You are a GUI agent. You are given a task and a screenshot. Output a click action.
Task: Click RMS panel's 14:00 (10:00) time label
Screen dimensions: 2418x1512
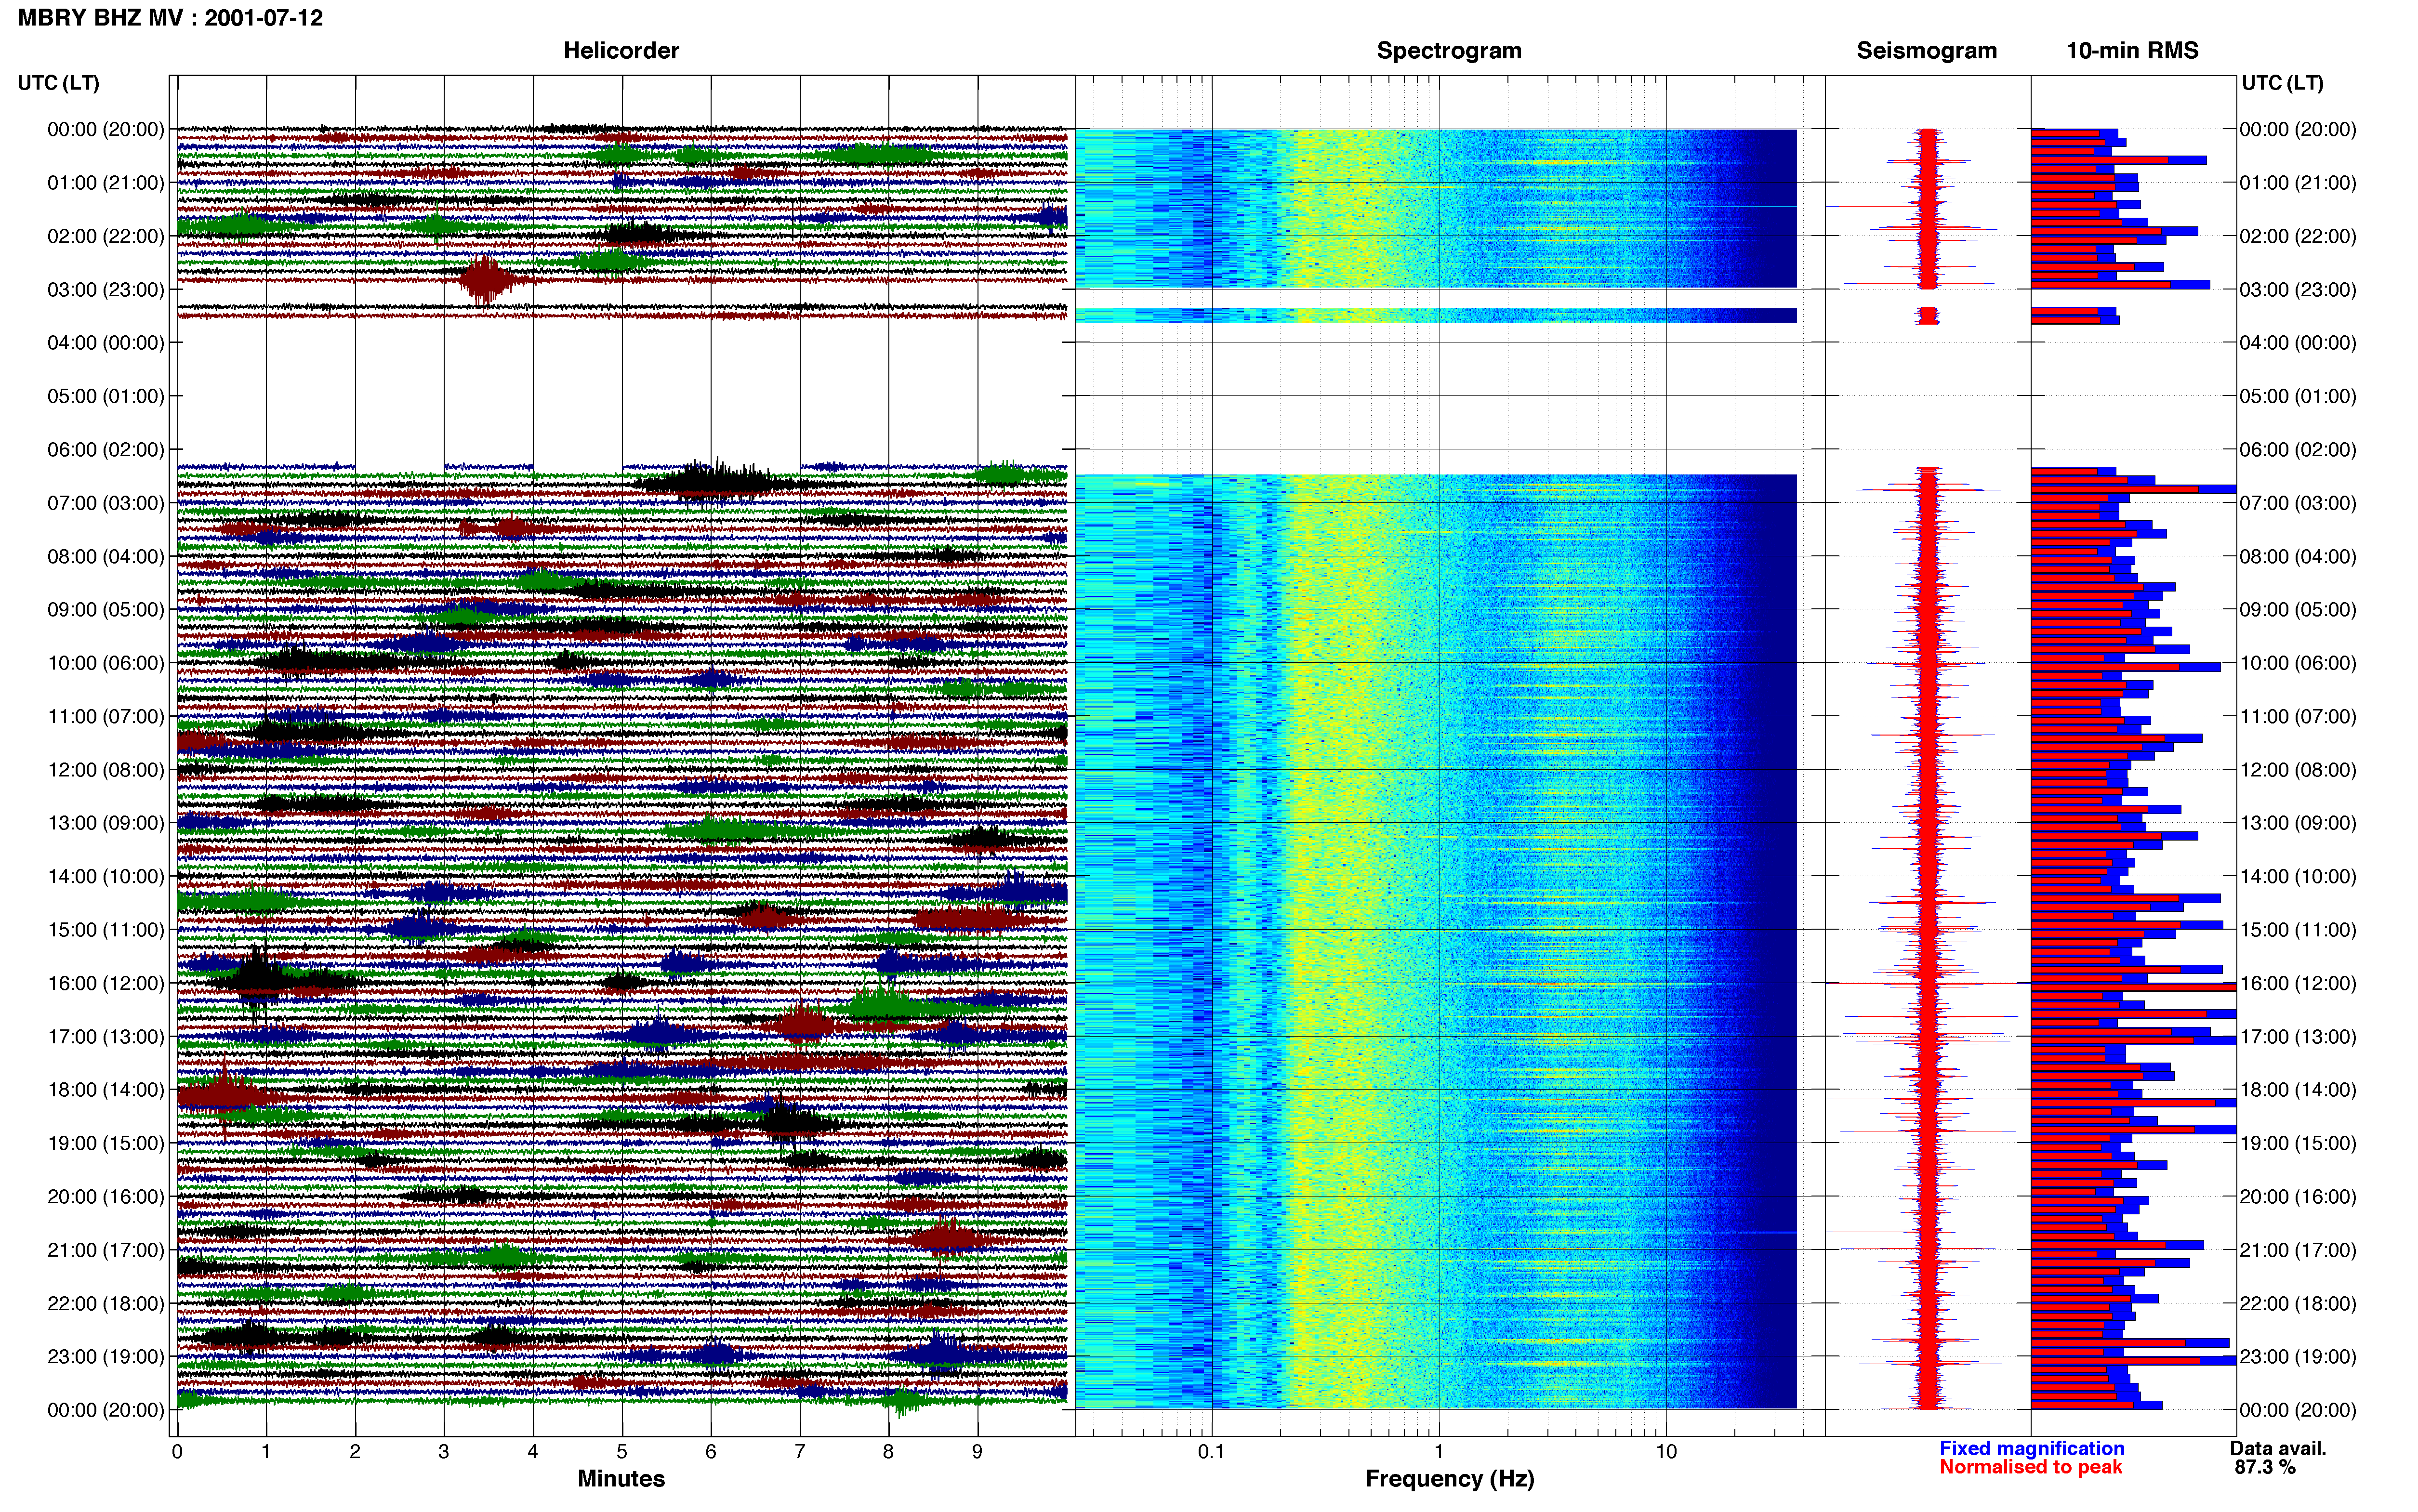tap(2298, 877)
